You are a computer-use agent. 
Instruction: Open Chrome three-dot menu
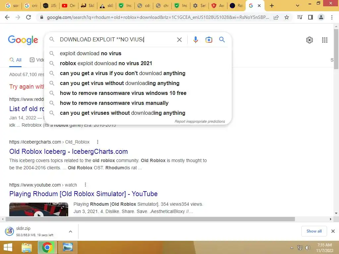pos(332,17)
